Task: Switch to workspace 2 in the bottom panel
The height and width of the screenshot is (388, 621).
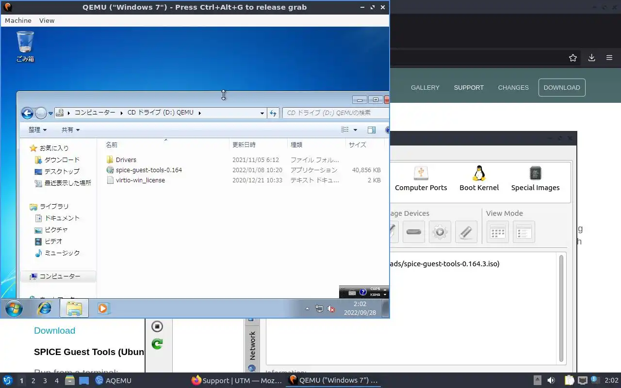Action: coord(33,381)
